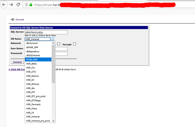Viewport: 195px width, 127px height.
Task: Click the dropdown list scroll down arrow
Action: point(53,121)
